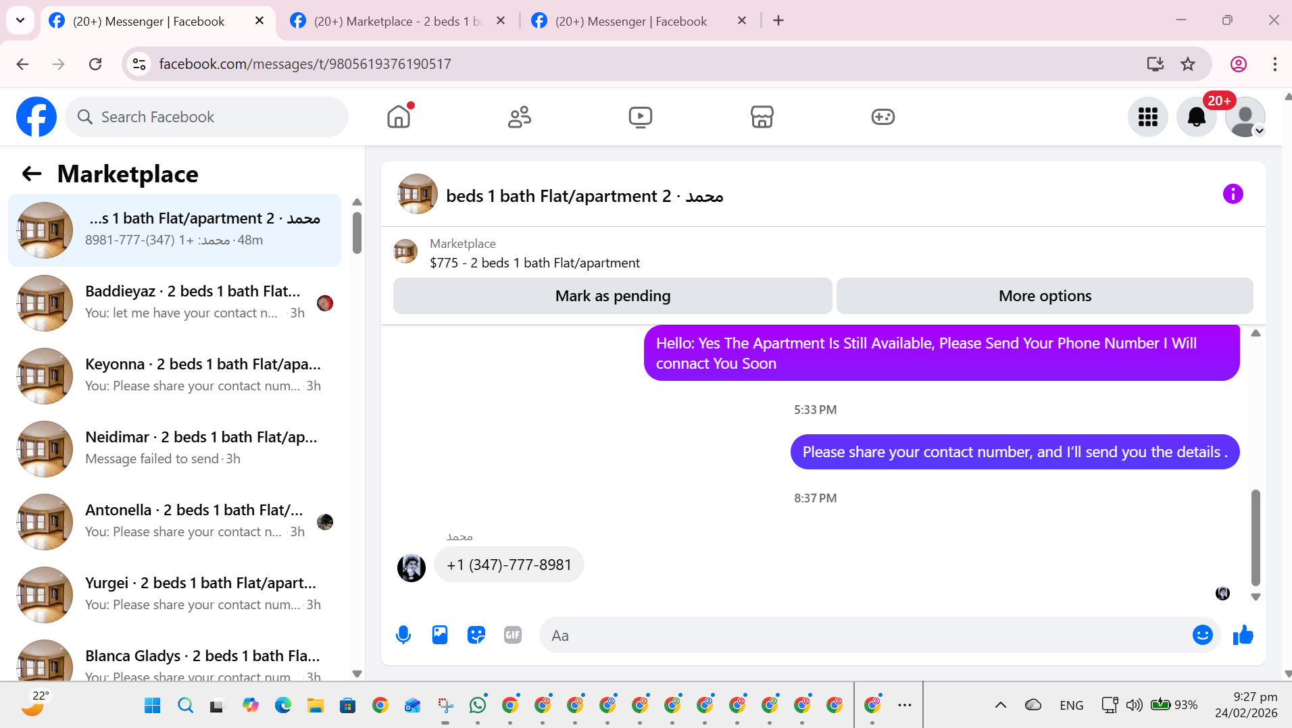Click the $775 - 2 beds listing link
Screen dimensions: 1292x728
(x=535, y=263)
